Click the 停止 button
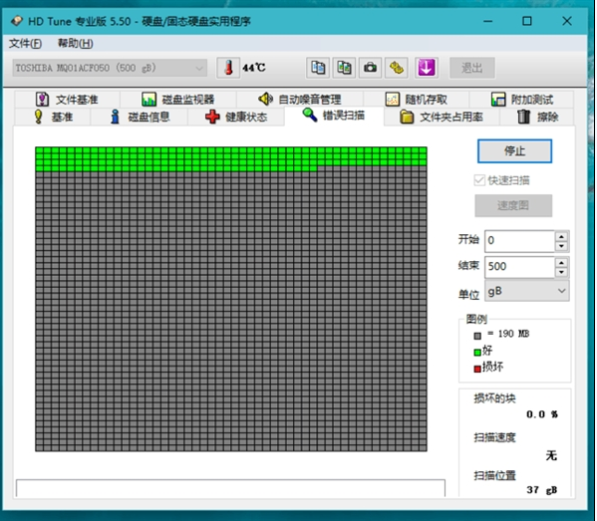The width and height of the screenshot is (597, 521). tap(514, 151)
